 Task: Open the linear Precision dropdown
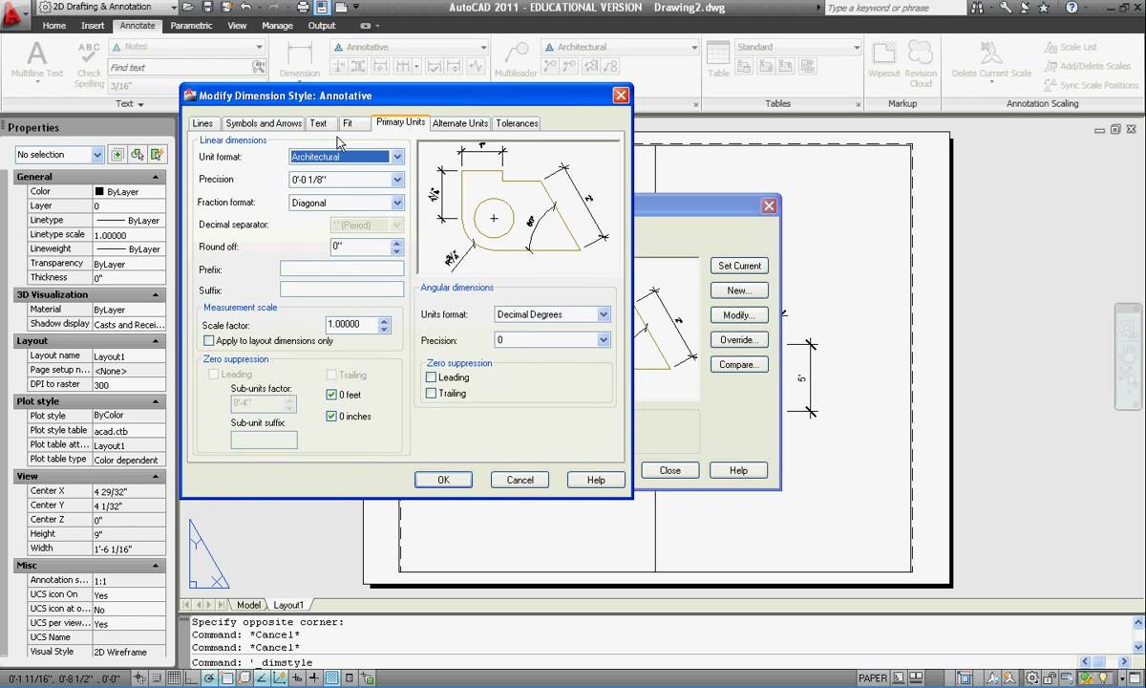click(347, 180)
